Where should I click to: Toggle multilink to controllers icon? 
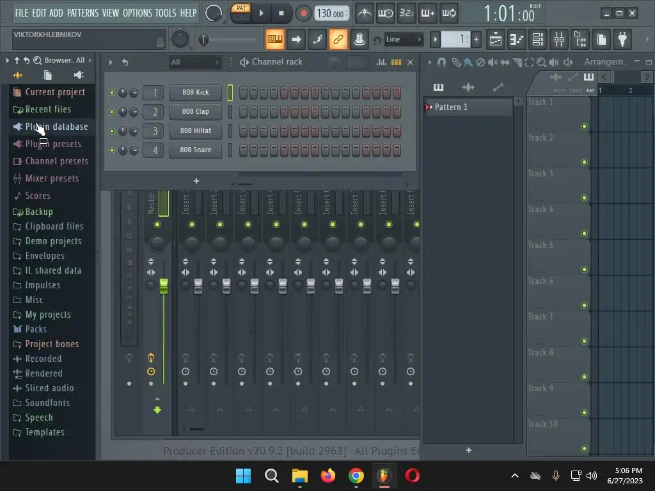(x=338, y=40)
